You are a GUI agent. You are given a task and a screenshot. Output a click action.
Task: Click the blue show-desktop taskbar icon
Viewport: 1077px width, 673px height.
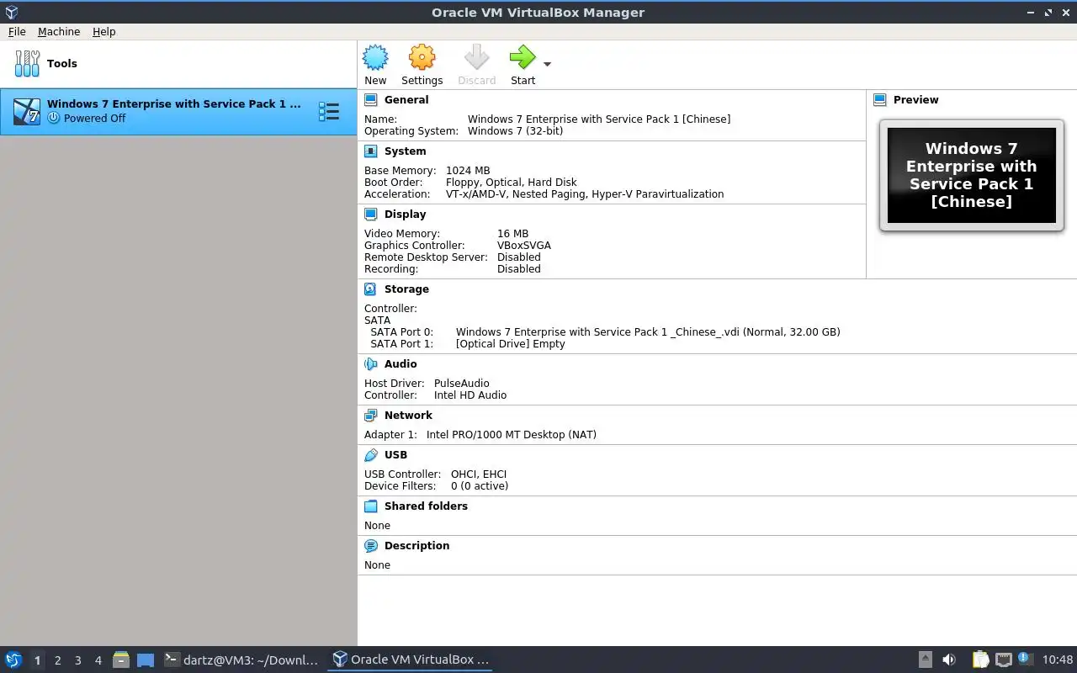[x=146, y=660]
